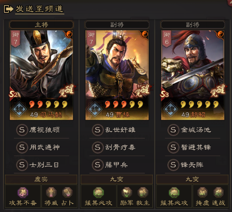232x212 pixels.
Task: Open the 郝昭 general card
Action: (193, 75)
